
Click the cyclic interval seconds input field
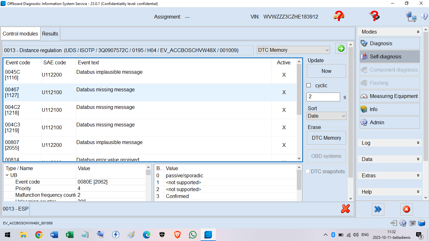click(323, 97)
